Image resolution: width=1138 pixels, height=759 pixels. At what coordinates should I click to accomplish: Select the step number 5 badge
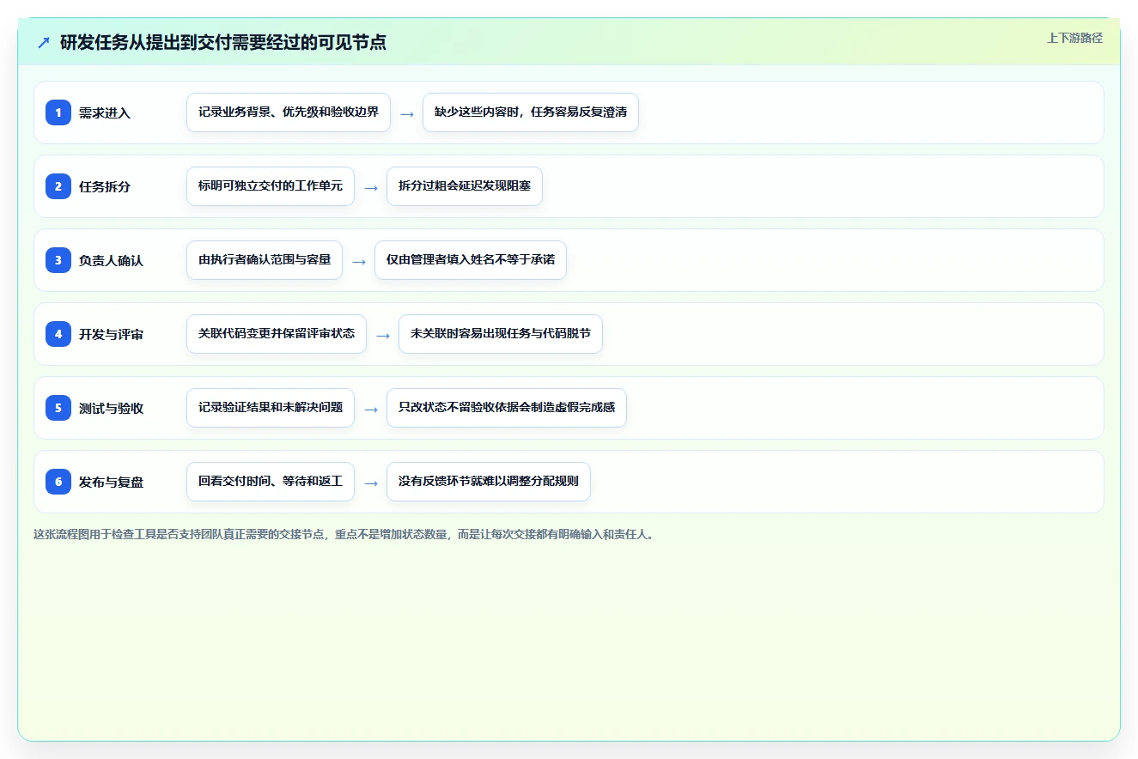click(58, 408)
